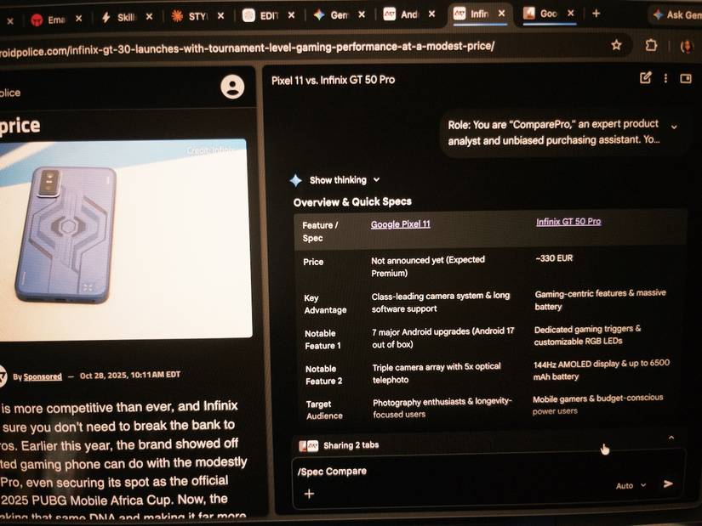Expand Show thinking dropdown
The height and width of the screenshot is (526, 702).
[x=345, y=180]
